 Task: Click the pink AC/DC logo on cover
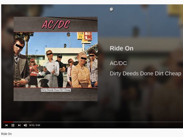56,24
